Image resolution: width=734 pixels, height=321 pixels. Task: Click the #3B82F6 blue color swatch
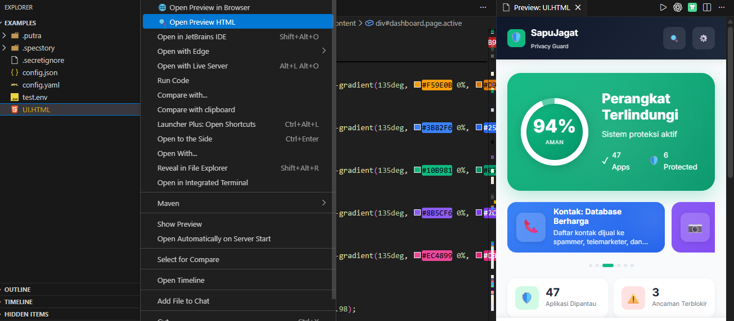pos(417,127)
